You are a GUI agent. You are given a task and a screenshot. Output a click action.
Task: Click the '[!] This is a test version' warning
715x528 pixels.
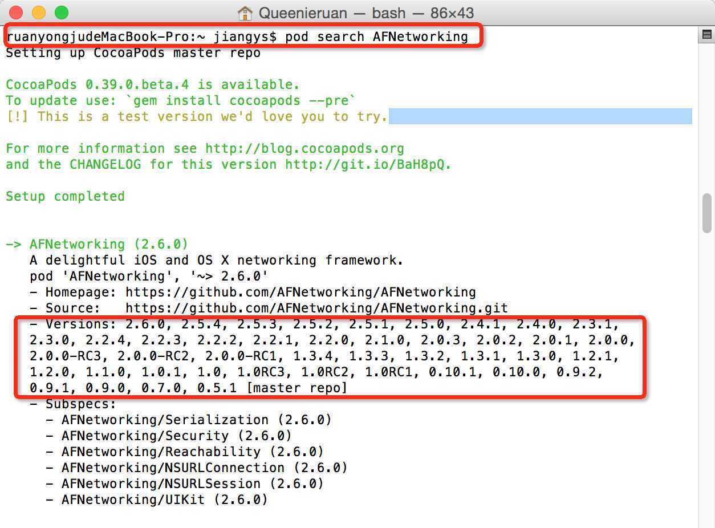(x=197, y=117)
